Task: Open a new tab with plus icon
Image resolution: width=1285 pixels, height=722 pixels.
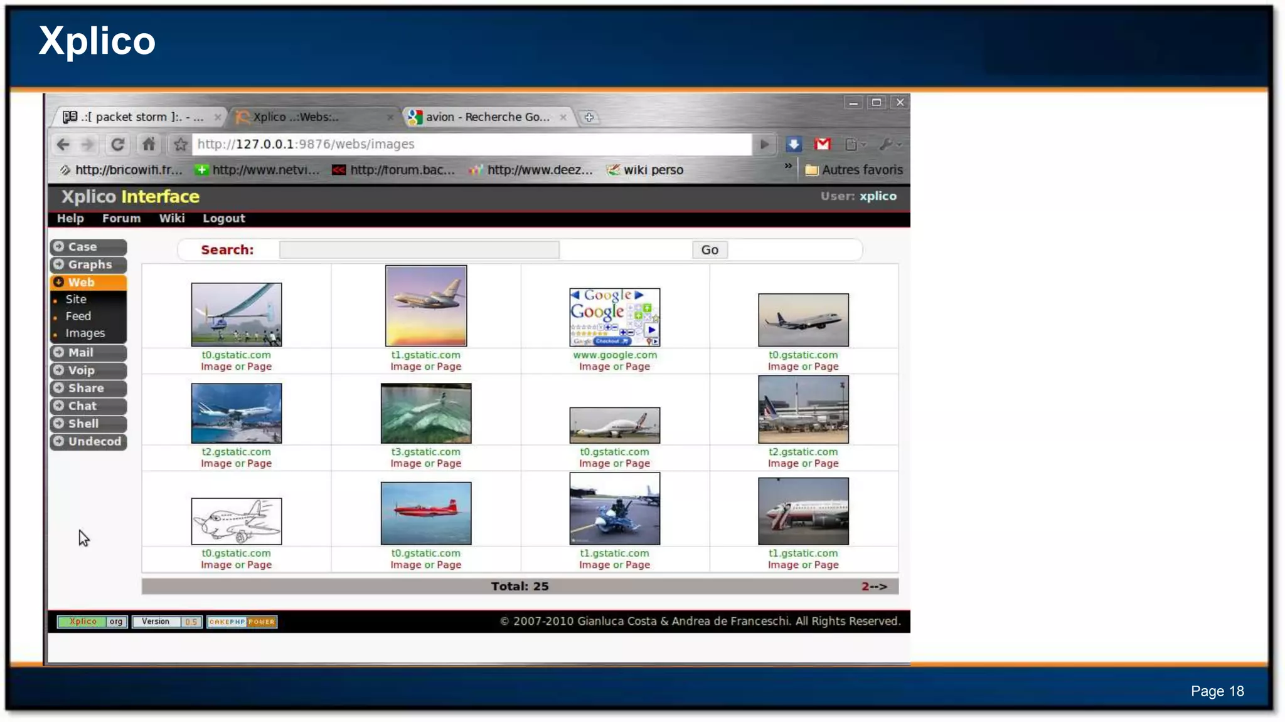Action: click(589, 117)
